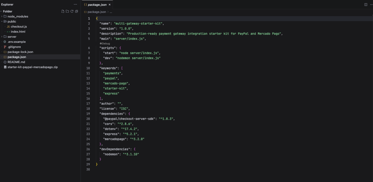373x182 pixels.
Task: Expand the node_modules folder
Action: click(2, 17)
